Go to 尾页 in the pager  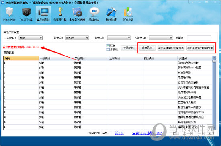coord(211,133)
